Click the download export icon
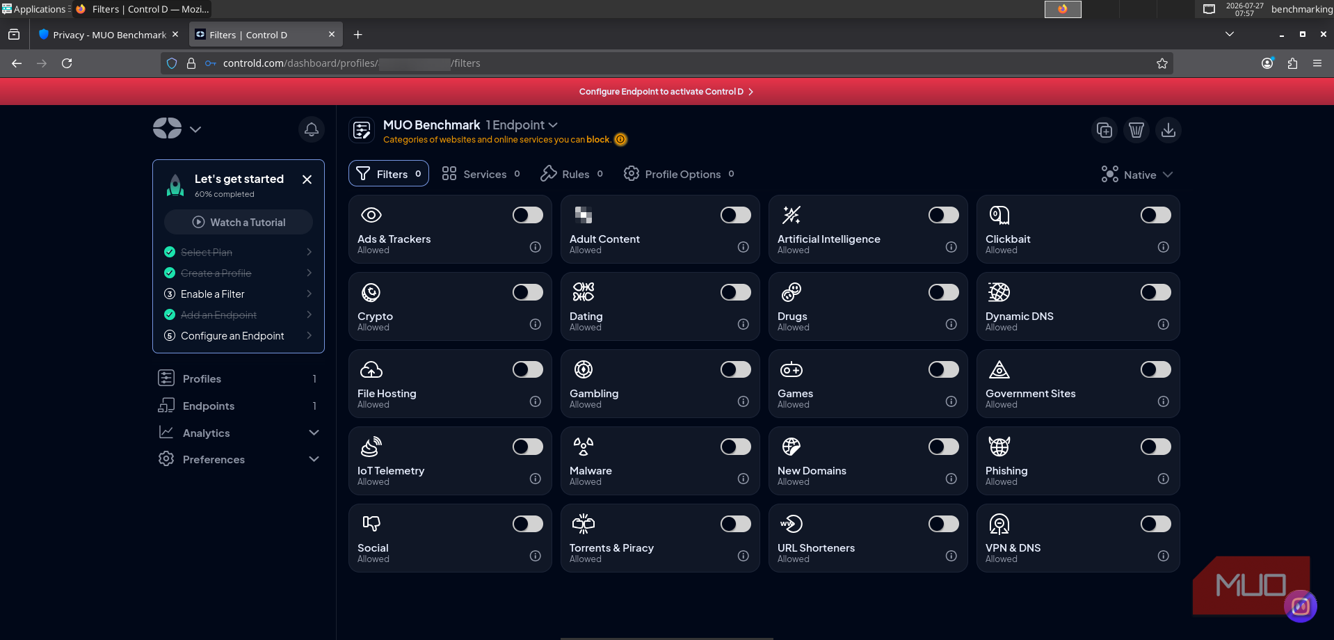Viewport: 1334px width, 640px height. 1168,130
